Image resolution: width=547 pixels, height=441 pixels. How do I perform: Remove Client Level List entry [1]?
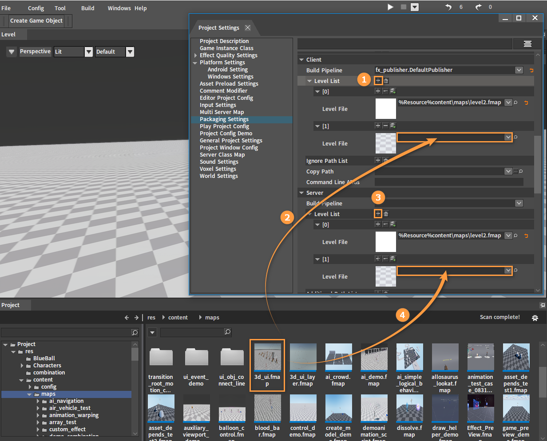click(x=385, y=126)
